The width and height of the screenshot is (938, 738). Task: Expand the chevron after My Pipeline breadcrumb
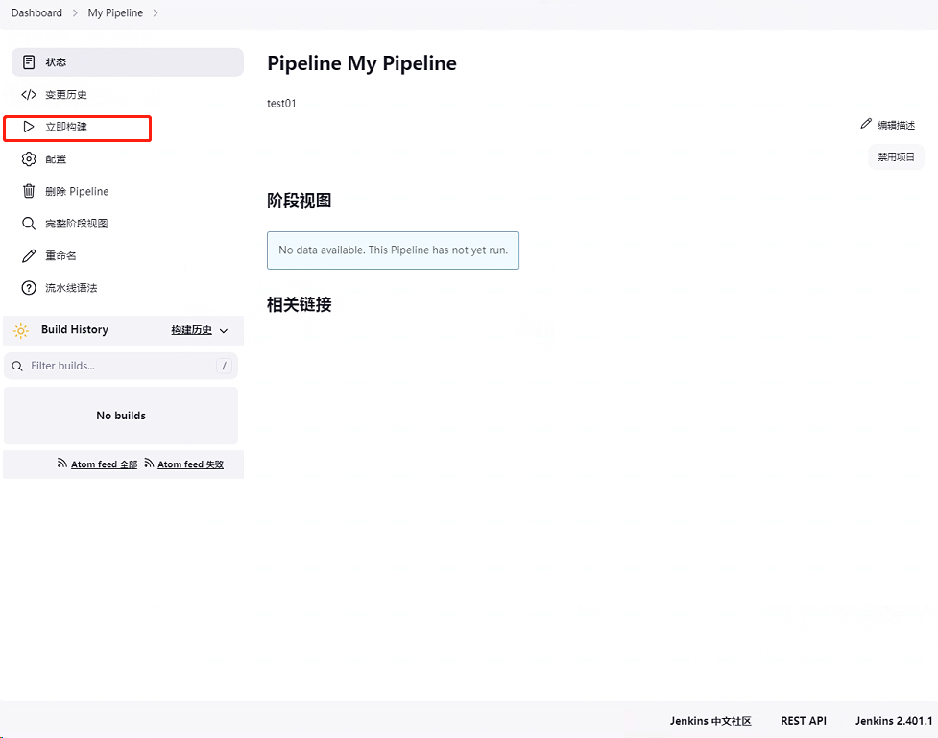pyautogui.click(x=156, y=13)
